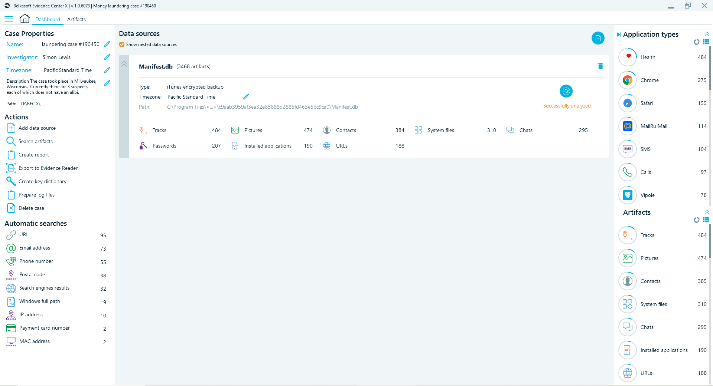This screenshot has width=713, height=386.
Task: Collapse the Artifacts panel chevron
Action: [706, 212]
